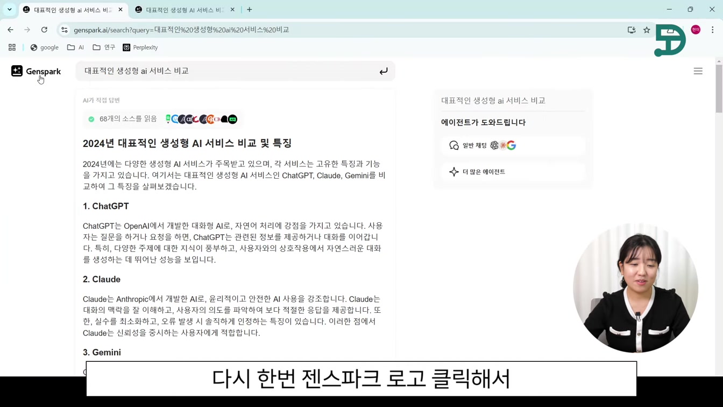
Task: Open the Perplexity bookmark
Action: 140,47
